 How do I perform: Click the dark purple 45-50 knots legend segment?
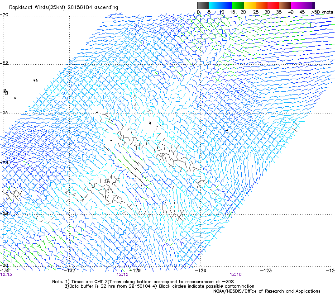coord(309,5)
